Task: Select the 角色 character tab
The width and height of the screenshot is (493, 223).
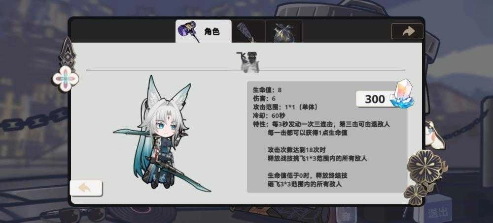Action: pyautogui.click(x=204, y=31)
